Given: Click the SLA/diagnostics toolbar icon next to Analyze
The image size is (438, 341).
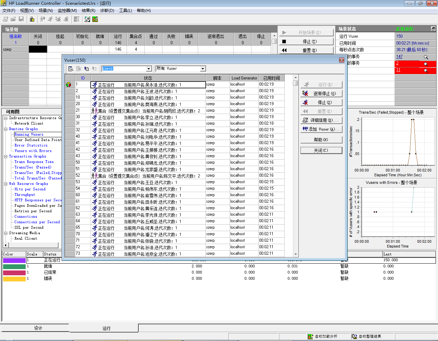Looking at the screenshot, I should click(x=87, y=19).
